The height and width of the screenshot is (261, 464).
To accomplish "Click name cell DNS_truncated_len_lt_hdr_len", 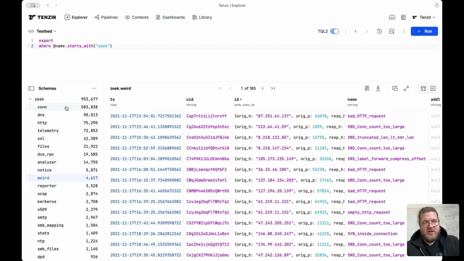I will point(381,137).
